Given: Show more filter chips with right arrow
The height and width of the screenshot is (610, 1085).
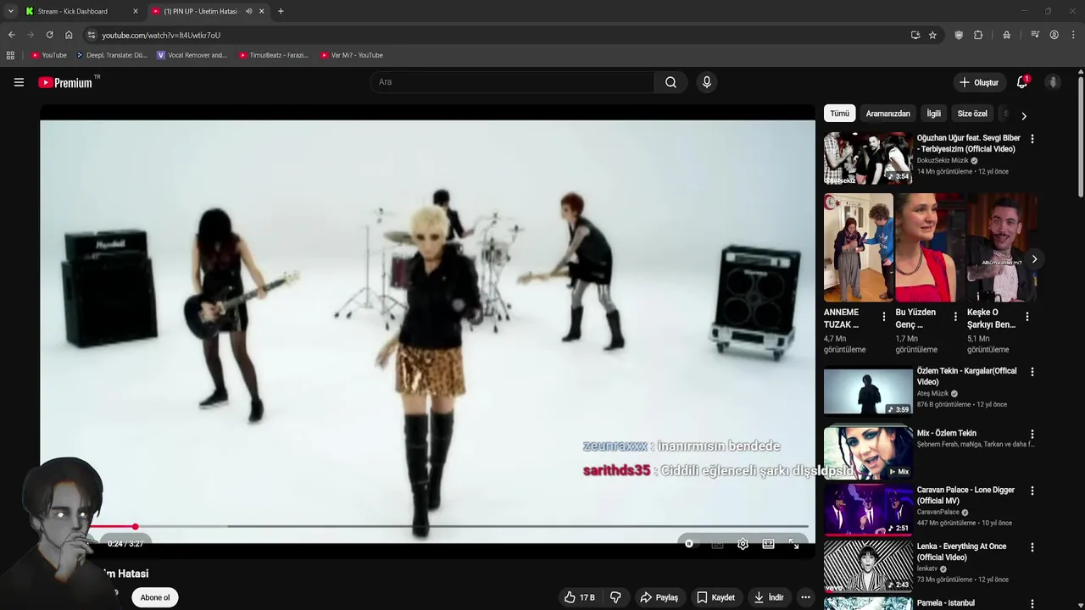Looking at the screenshot, I should tap(1023, 115).
